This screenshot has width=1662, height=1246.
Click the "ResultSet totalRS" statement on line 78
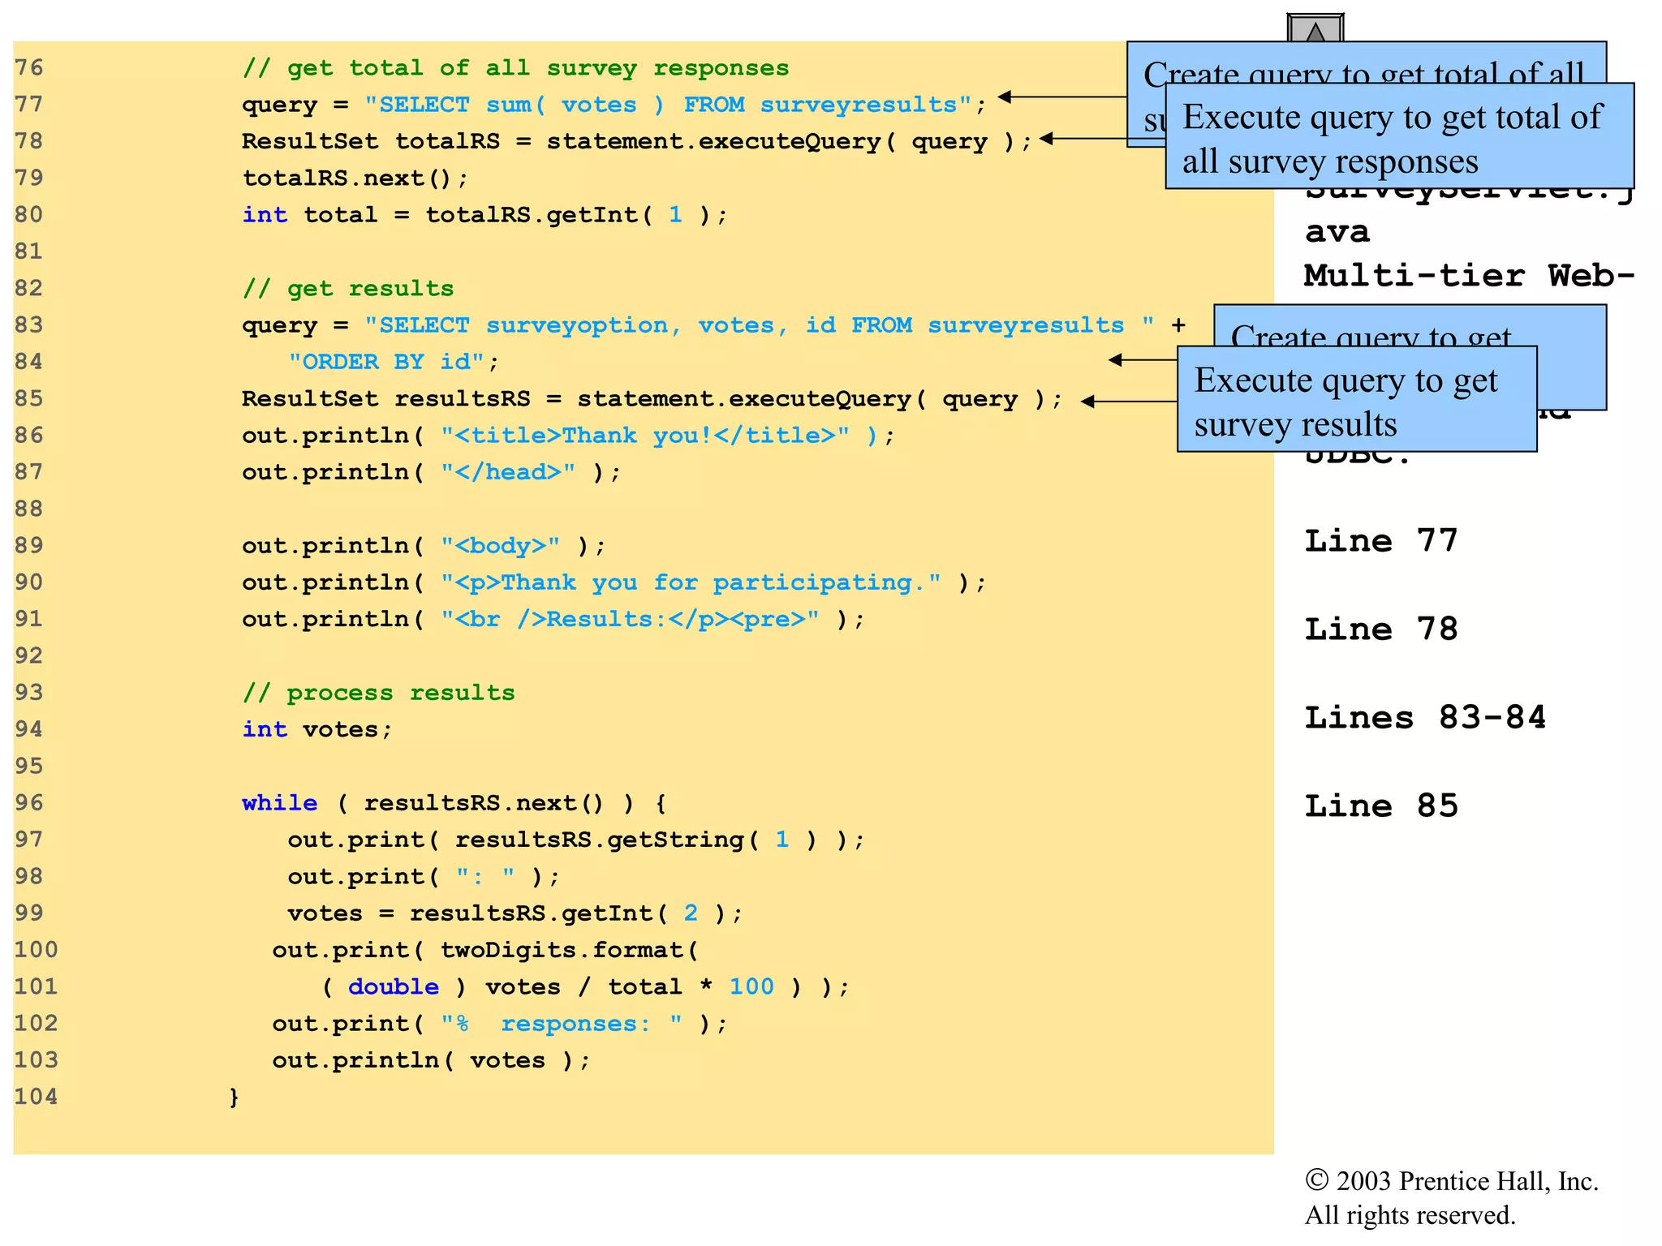coord(637,141)
